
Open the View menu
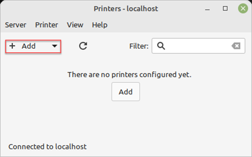pyautogui.click(x=75, y=25)
